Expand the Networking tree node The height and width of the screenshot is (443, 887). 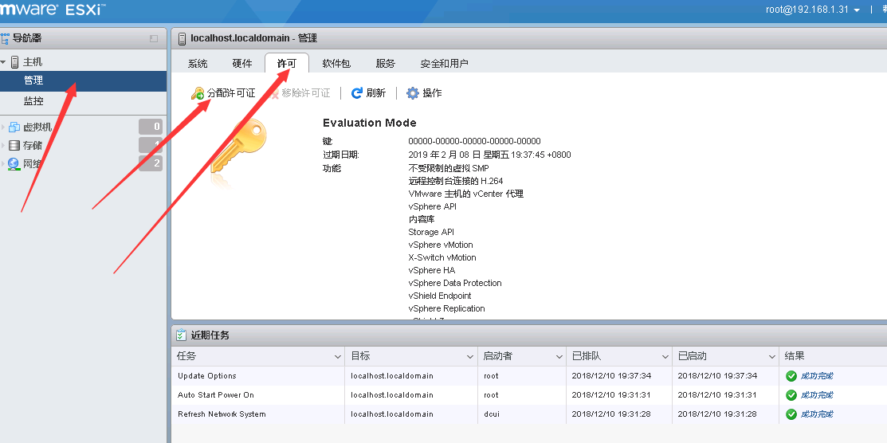[x=3, y=164]
